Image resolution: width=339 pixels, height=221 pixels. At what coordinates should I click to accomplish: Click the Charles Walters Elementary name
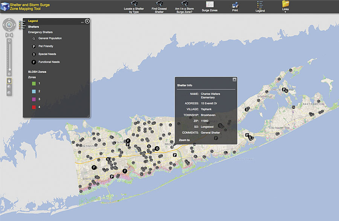point(210,96)
